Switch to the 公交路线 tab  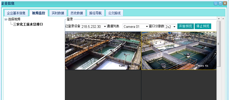[x=114, y=13]
